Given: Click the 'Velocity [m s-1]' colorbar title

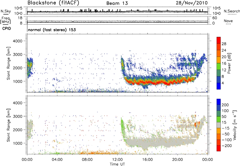Looking at the screenshot, I should 235,125.
